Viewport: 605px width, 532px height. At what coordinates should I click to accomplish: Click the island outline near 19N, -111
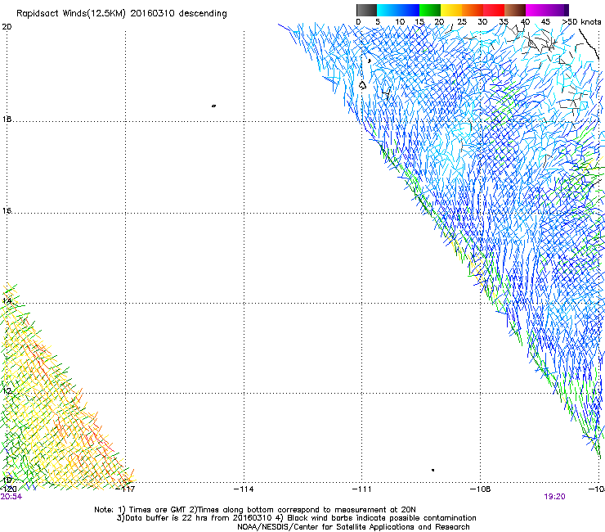[x=362, y=85]
